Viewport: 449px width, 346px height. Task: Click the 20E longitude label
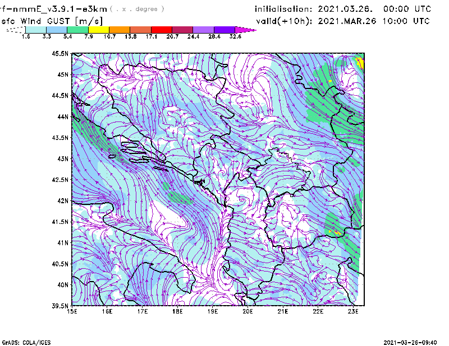click(248, 311)
